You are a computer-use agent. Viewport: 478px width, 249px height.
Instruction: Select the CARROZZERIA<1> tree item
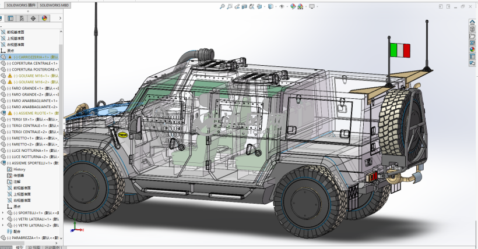(x=30, y=57)
